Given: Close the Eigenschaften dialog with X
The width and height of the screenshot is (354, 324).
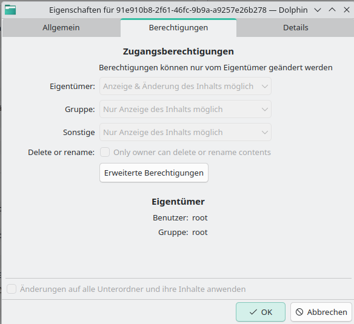Looking at the screenshot, I should pyautogui.click(x=347, y=10).
